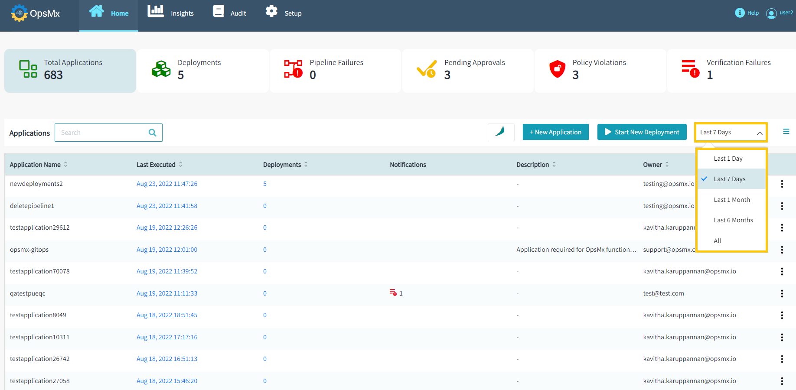Click the New Application button
Screen dimensions: 796x390
point(555,132)
